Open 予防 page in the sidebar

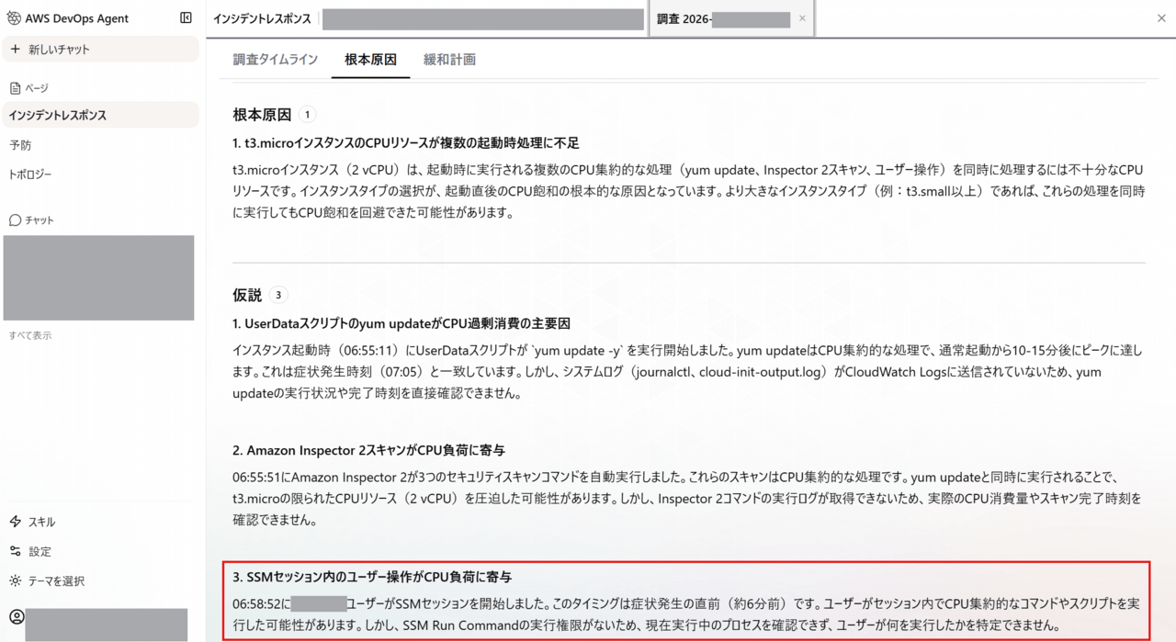[20, 145]
